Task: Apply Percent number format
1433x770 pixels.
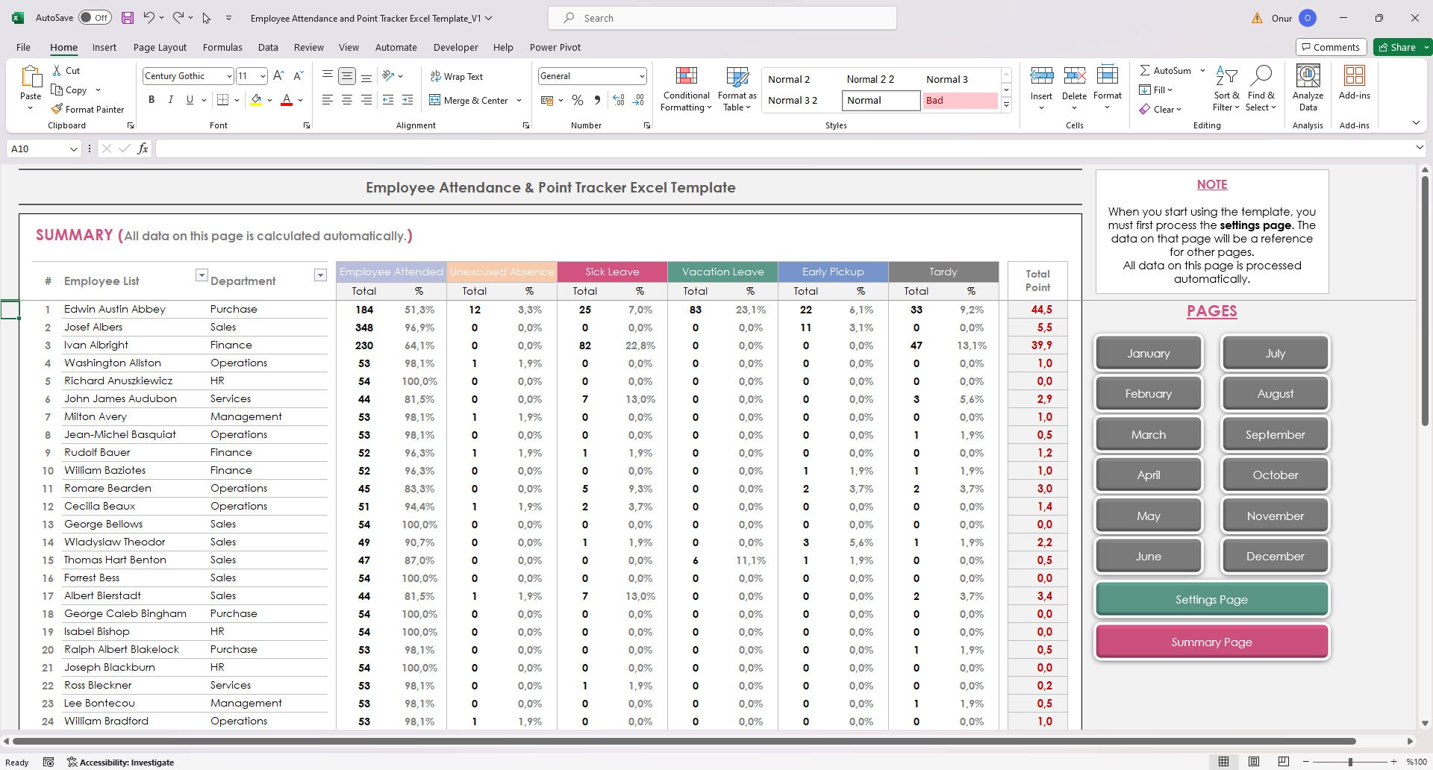Action: point(577,100)
